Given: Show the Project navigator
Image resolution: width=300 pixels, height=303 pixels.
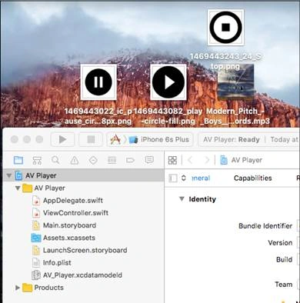Looking at the screenshot, I should point(18,161).
